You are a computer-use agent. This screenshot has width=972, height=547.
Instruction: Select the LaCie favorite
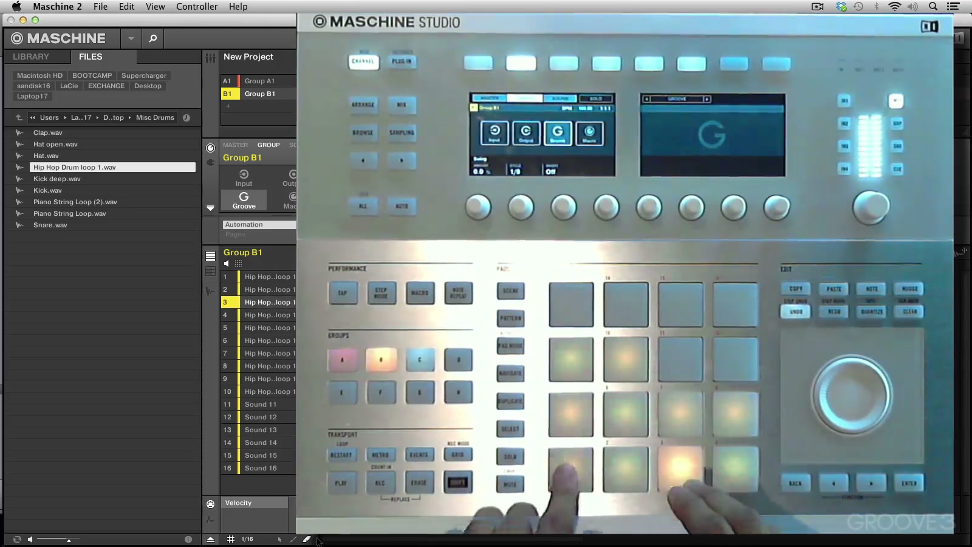[x=69, y=86]
